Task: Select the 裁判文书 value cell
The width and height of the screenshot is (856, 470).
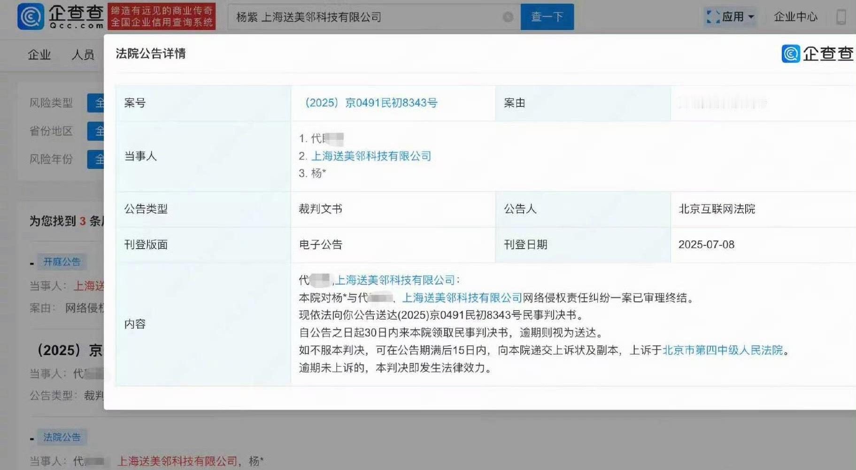Action: pos(393,209)
